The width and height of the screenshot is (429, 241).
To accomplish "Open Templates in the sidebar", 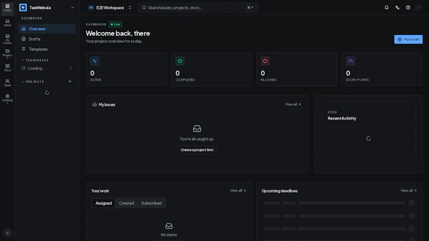I will coord(47,49).
